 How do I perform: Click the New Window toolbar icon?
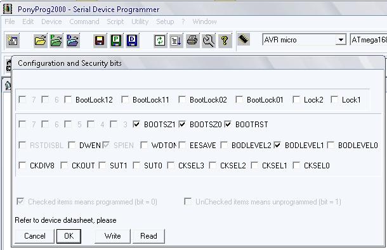[x=13, y=41]
